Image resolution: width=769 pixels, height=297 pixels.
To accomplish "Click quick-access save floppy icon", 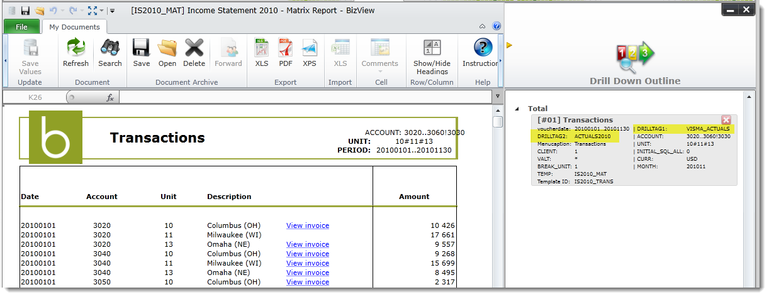I will (25, 11).
